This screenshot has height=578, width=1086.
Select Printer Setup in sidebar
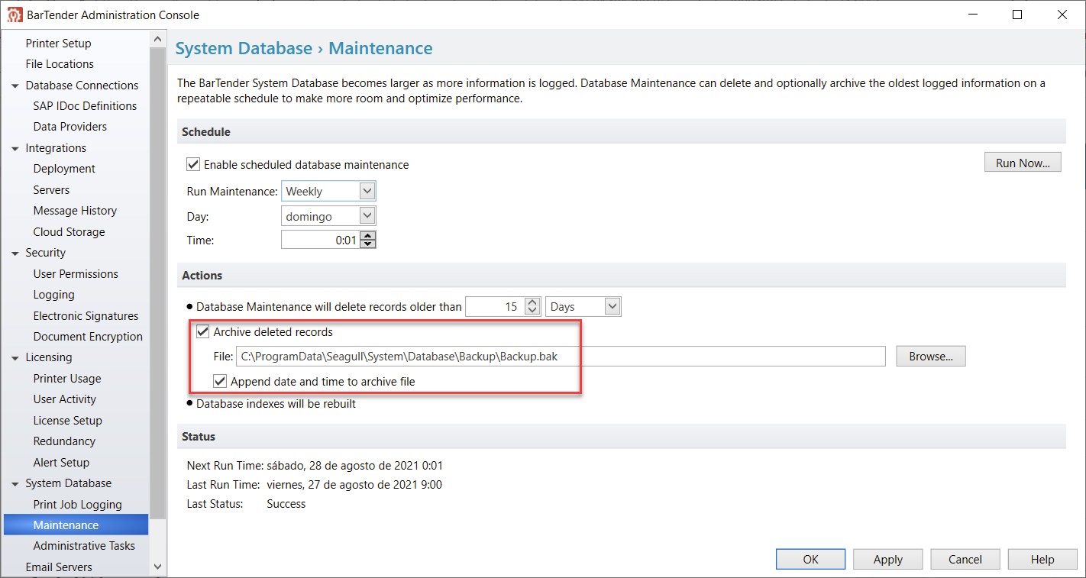pyautogui.click(x=58, y=44)
